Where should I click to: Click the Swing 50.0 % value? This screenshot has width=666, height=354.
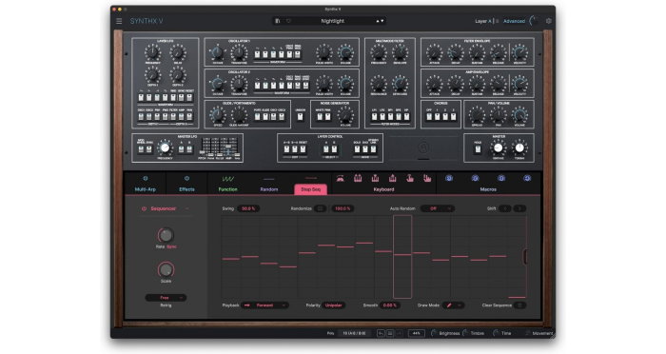coord(248,208)
